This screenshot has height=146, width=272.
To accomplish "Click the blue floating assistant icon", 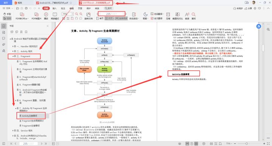I will click(259, 26).
